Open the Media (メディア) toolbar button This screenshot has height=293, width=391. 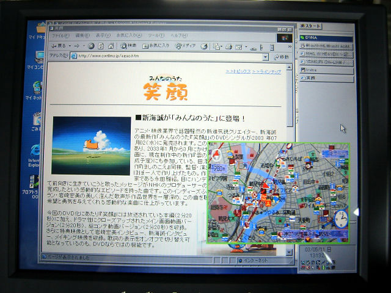[x=186, y=46]
